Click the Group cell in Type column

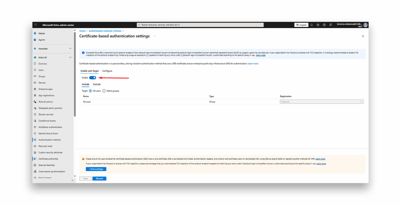click(212, 102)
